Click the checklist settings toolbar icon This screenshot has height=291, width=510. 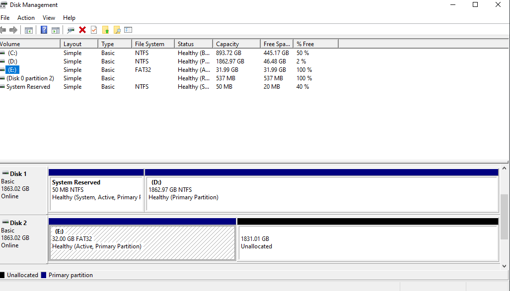tap(128, 30)
